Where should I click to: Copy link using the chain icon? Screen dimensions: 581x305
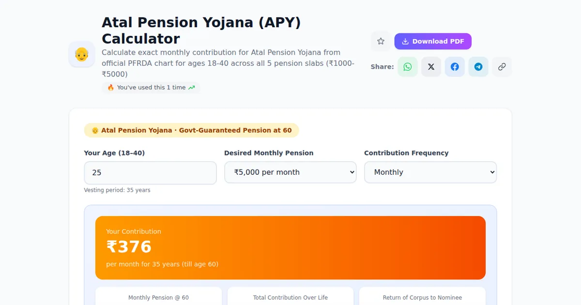pos(502,67)
